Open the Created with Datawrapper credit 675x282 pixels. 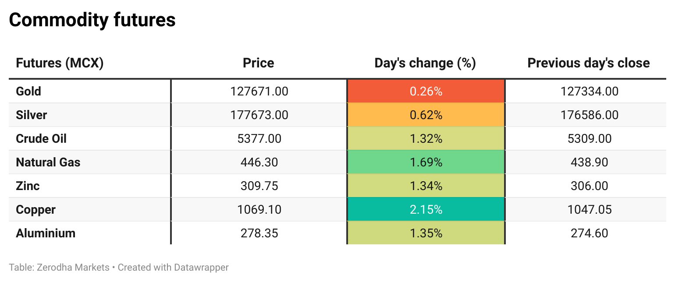173,267
